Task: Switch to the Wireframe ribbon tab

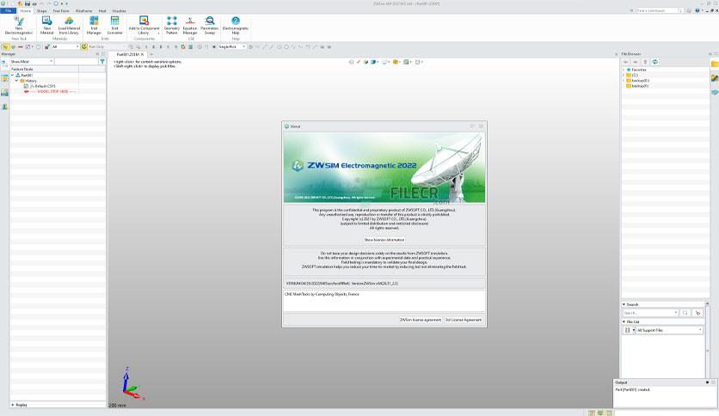Action: [x=83, y=10]
